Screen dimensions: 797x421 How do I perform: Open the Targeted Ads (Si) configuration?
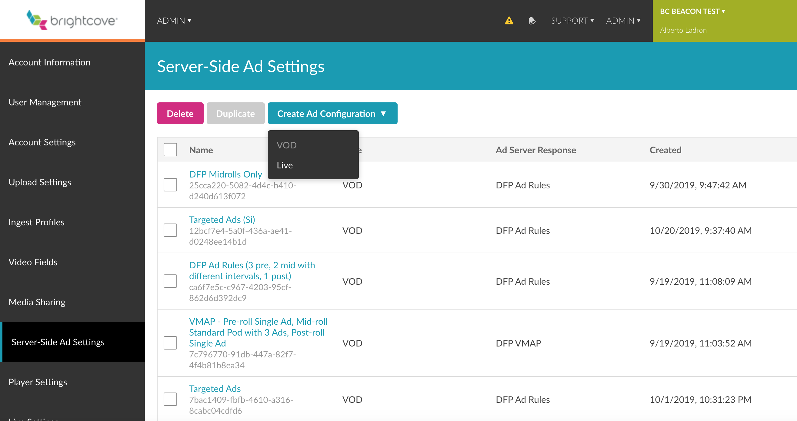(222, 220)
